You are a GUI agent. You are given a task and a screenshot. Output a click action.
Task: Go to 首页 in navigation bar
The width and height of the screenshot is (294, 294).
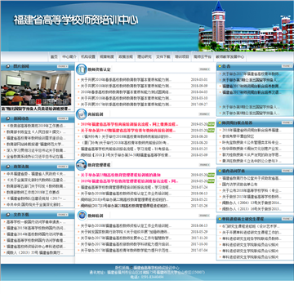click(54, 57)
